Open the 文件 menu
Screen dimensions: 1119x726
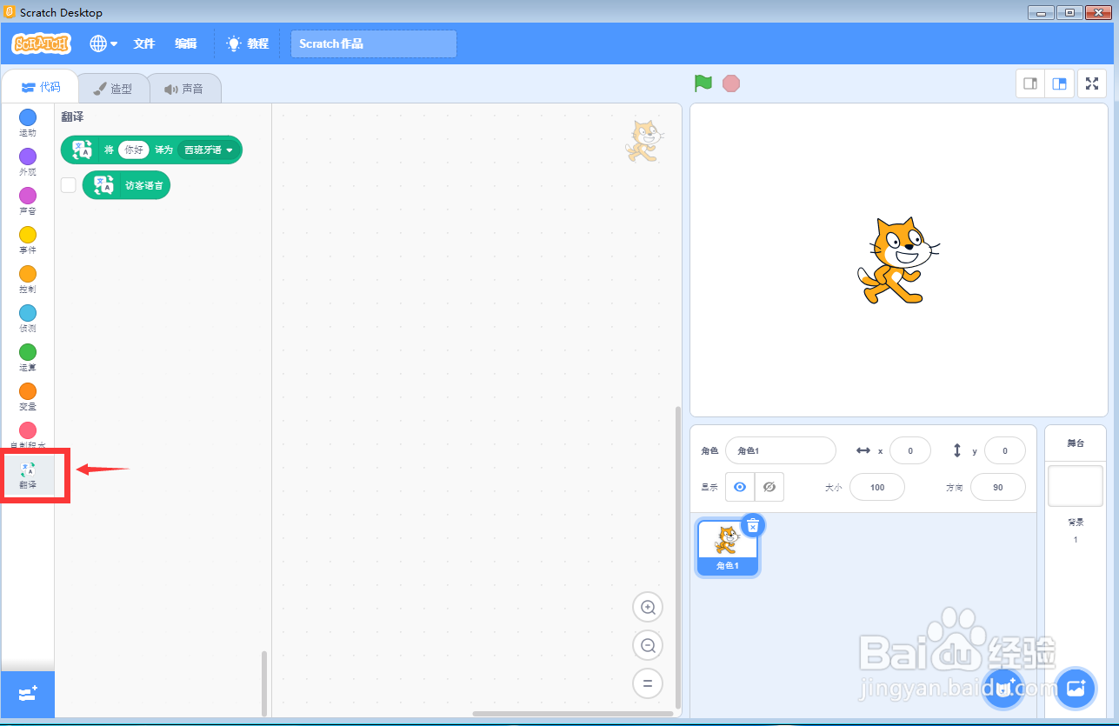click(143, 43)
